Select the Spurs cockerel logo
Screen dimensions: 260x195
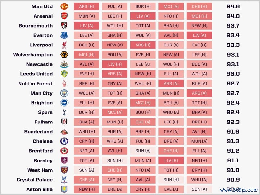[x=64, y=112]
